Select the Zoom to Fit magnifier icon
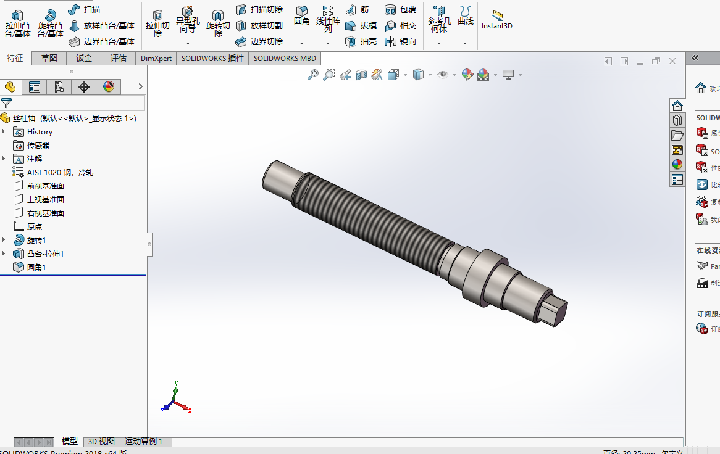This screenshot has height=454, width=720. click(x=312, y=75)
